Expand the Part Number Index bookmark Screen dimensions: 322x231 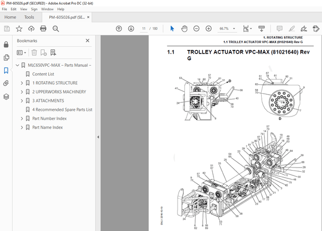pos(22,119)
